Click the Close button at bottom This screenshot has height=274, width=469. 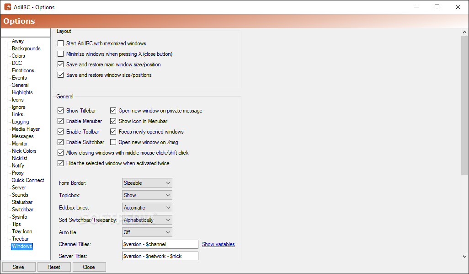89,267
